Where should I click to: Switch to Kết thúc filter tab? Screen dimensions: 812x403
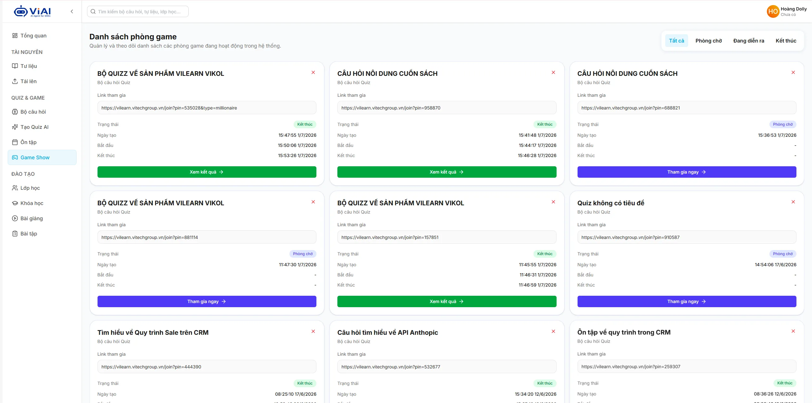click(786, 41)
